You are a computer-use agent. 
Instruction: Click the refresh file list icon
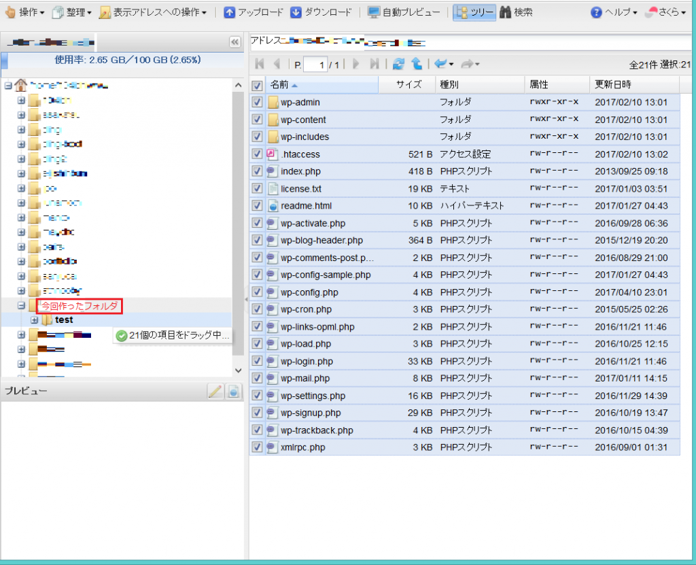click(399, 64)
